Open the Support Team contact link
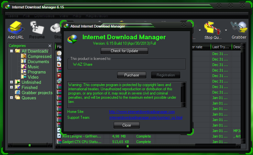The width and height of the screenshot is (253, 155). click(x=146, y=117)
